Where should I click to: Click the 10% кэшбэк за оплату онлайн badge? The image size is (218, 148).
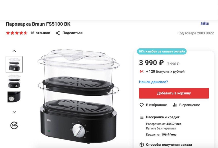[162, 51]
